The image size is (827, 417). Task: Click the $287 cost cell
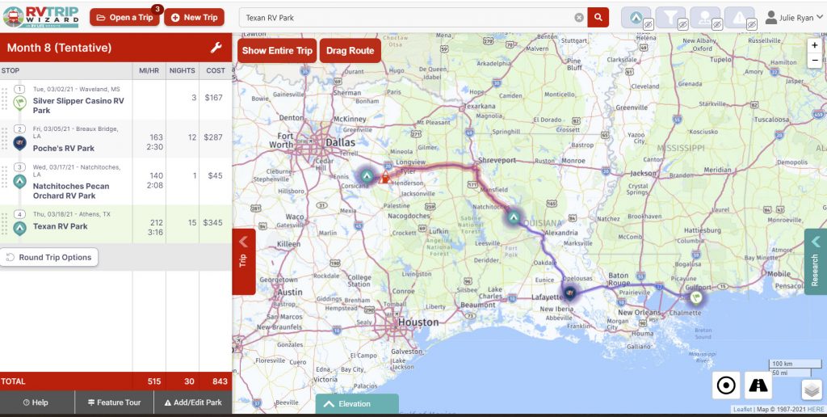pos(213,137)
